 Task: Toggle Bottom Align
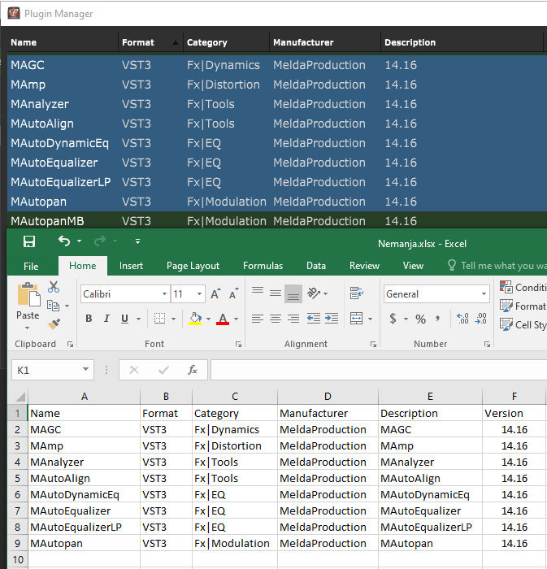293,293
